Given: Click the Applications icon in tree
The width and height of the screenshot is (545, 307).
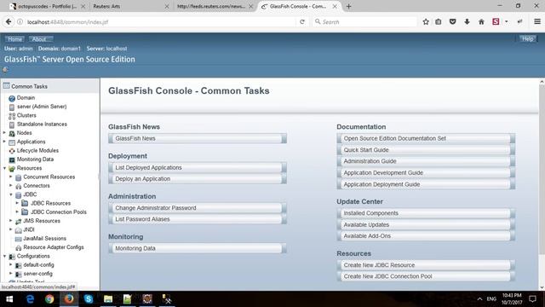Looking at the screenshot, I should tap(12, 142).
